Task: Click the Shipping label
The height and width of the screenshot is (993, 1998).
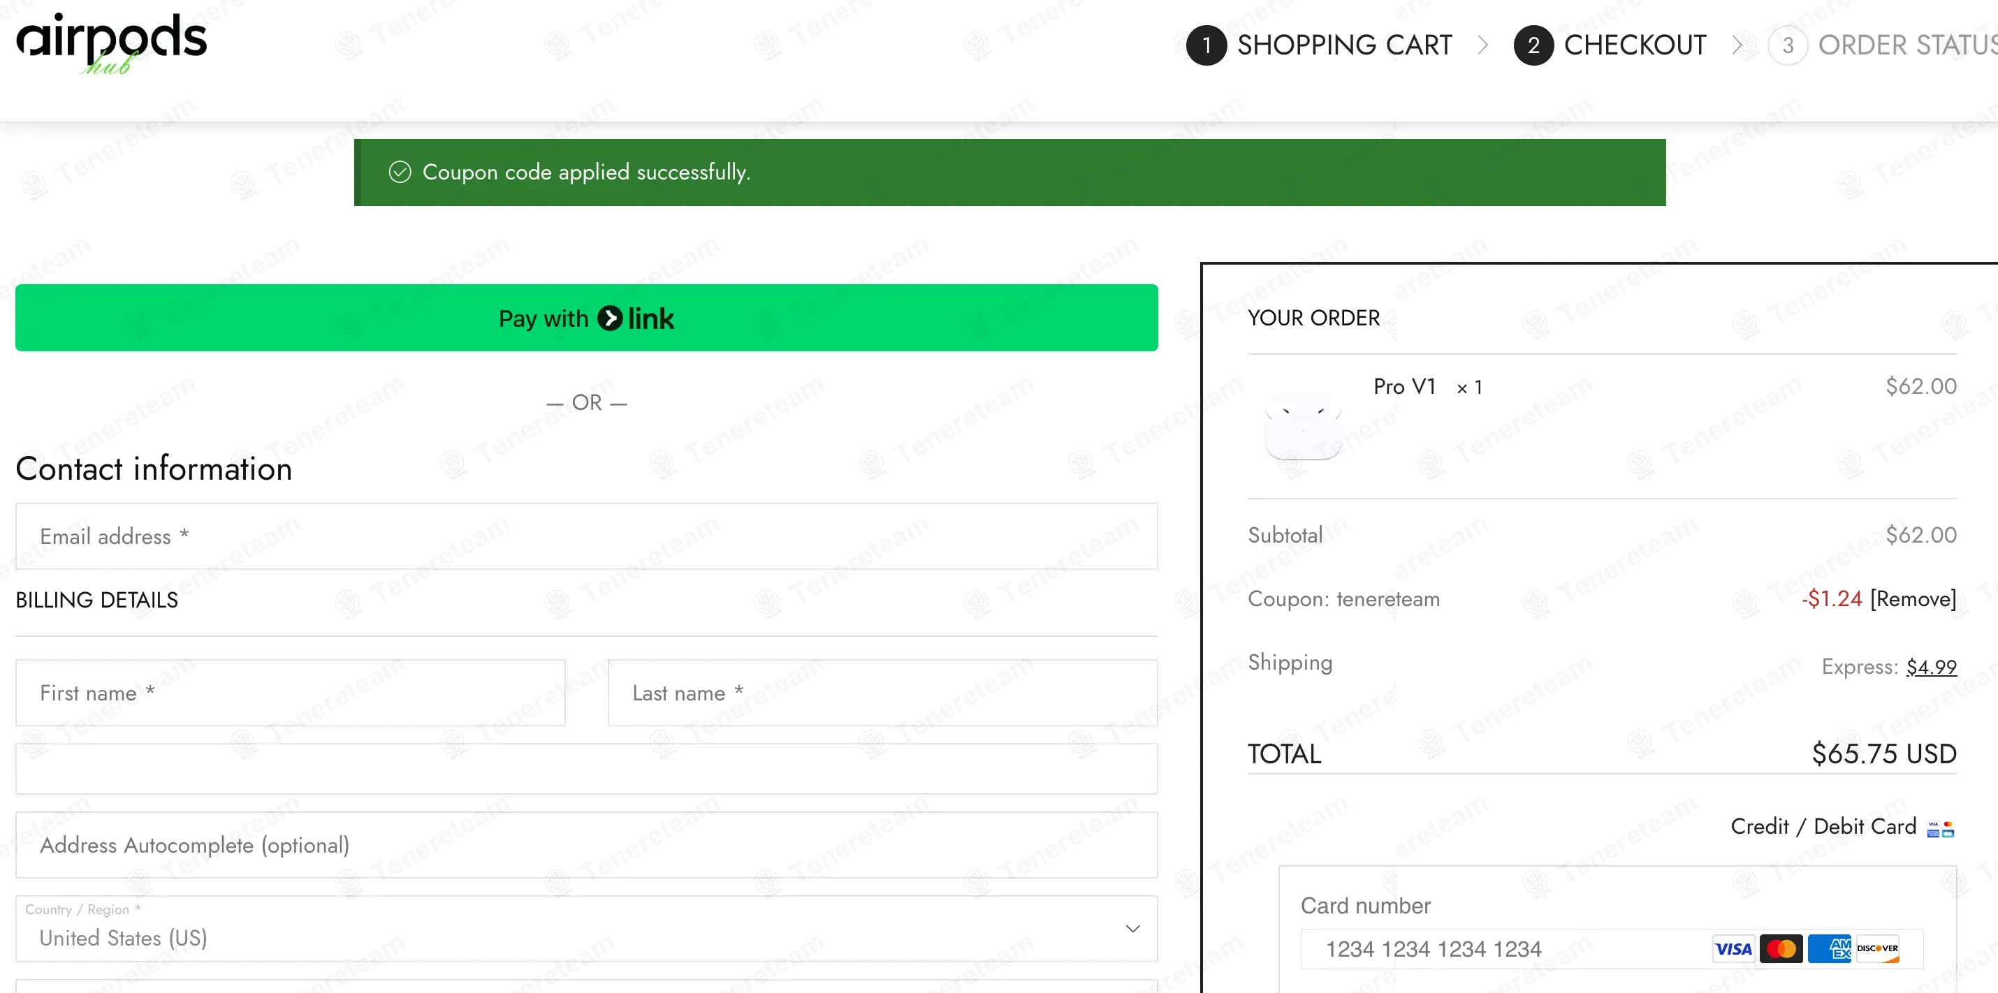Action: pos(1290,663)
